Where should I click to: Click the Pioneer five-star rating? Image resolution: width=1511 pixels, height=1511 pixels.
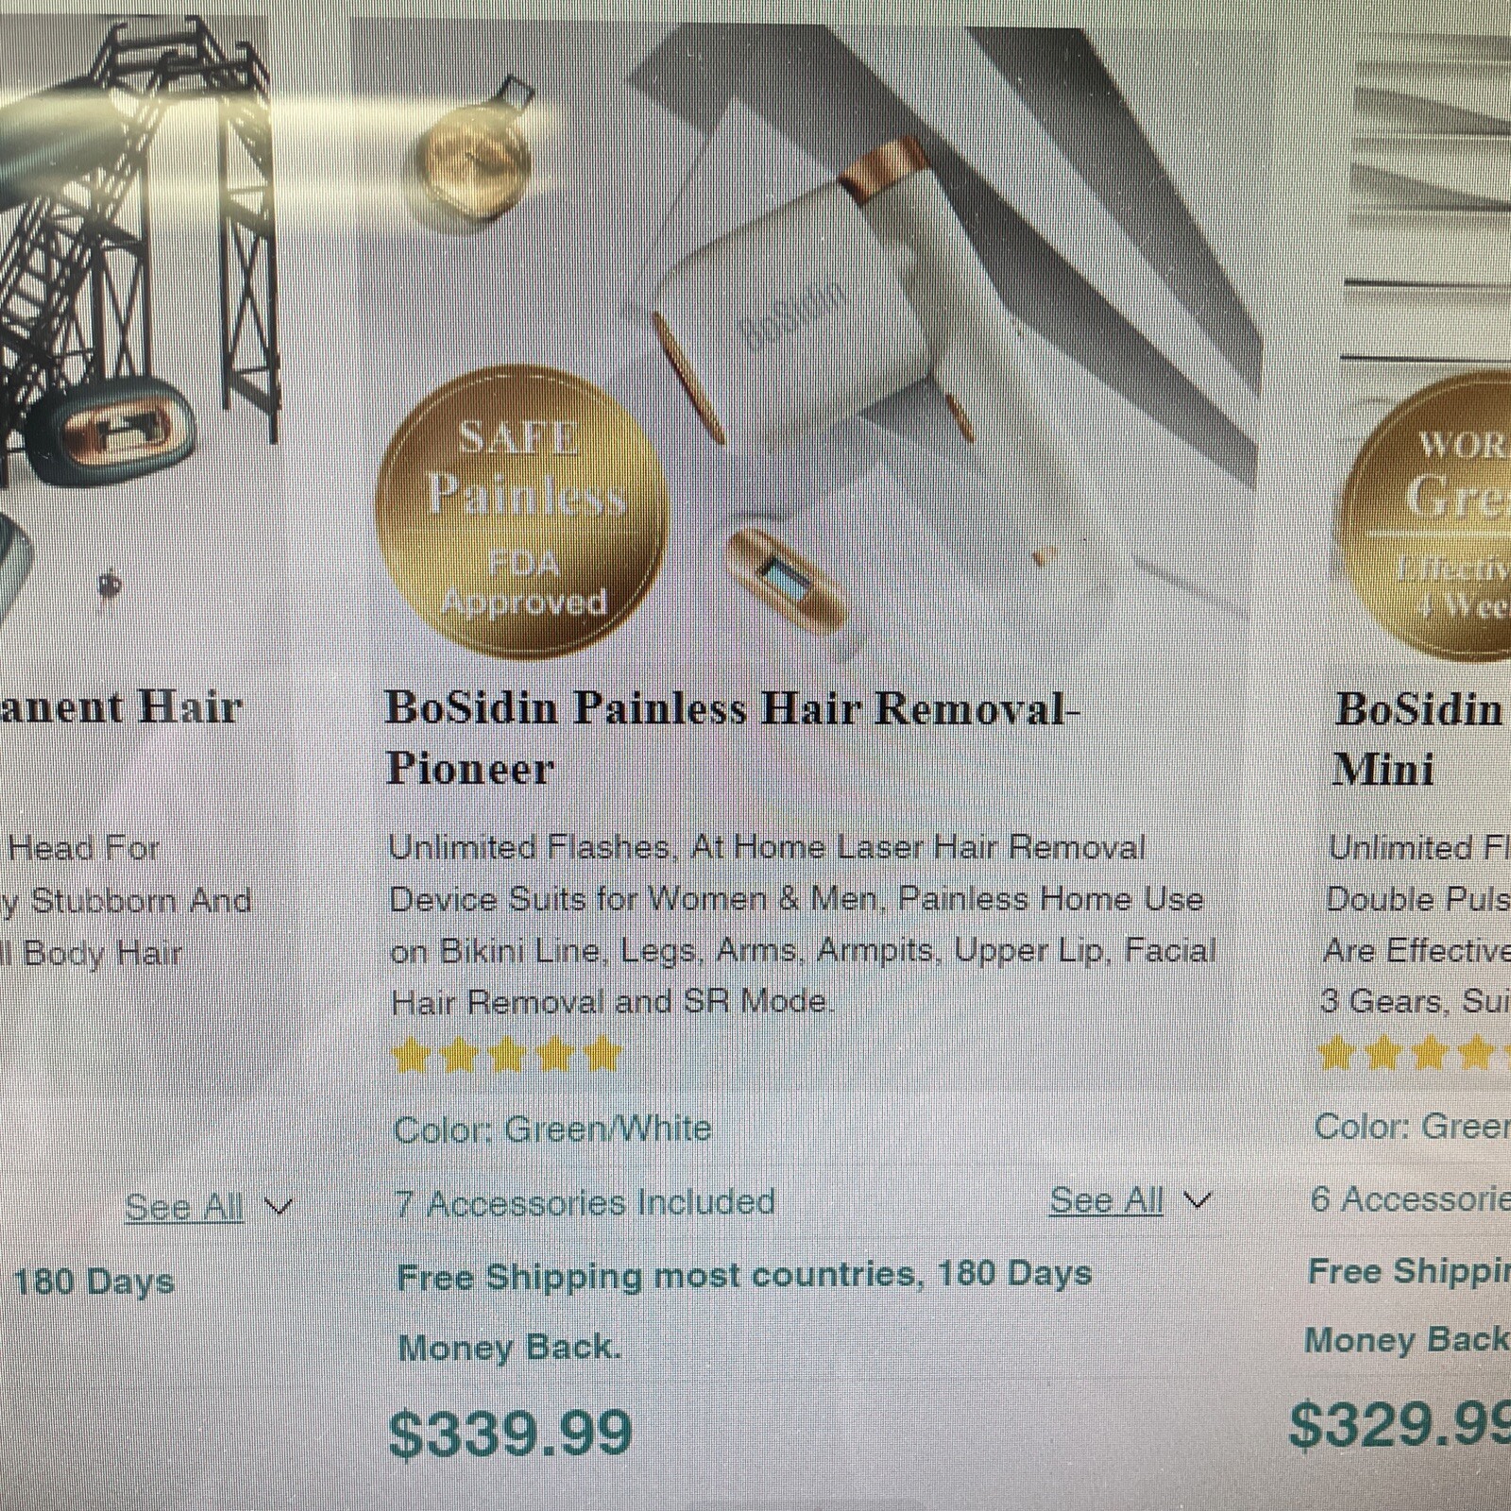[507, 1055]
